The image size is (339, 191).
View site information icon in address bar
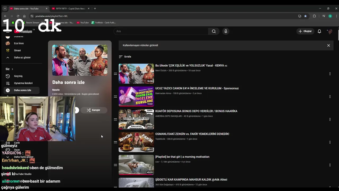pos(32,16)
